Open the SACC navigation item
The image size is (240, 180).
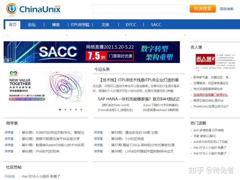pyautogui.click(x=156, y=25)
